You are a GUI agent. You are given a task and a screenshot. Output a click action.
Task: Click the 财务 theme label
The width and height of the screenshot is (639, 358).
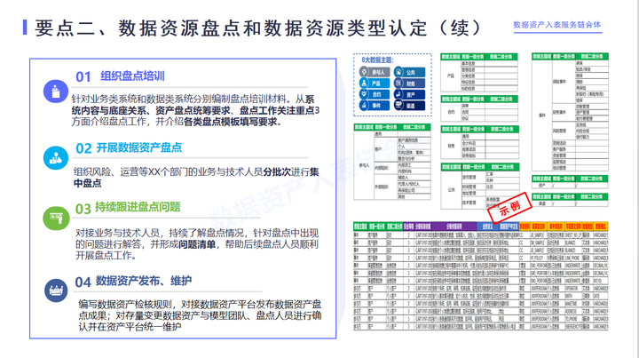click(x=410, y=84)
